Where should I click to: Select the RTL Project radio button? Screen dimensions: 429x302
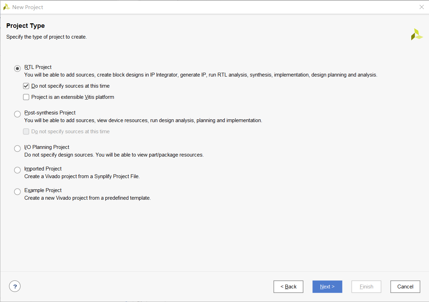17,69
